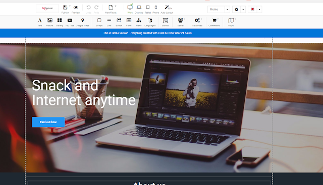323x185 pixels.
Task: Insert a Button element
Action: pos(119,20)
